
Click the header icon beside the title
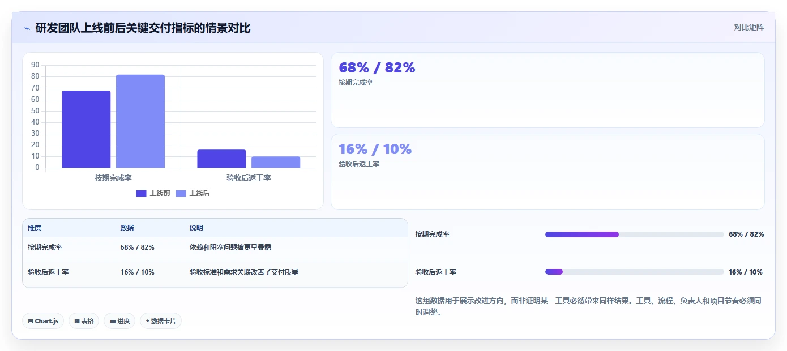click(x=27, y=28)
